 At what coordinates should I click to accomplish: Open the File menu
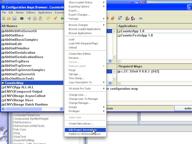coord(4,13)
